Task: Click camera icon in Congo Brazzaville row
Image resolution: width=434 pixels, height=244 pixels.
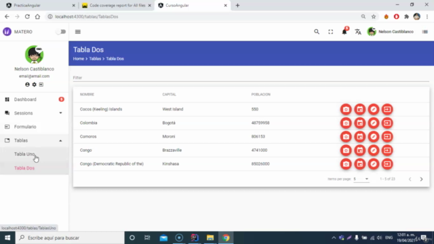Action: click(x=346, y=150)
